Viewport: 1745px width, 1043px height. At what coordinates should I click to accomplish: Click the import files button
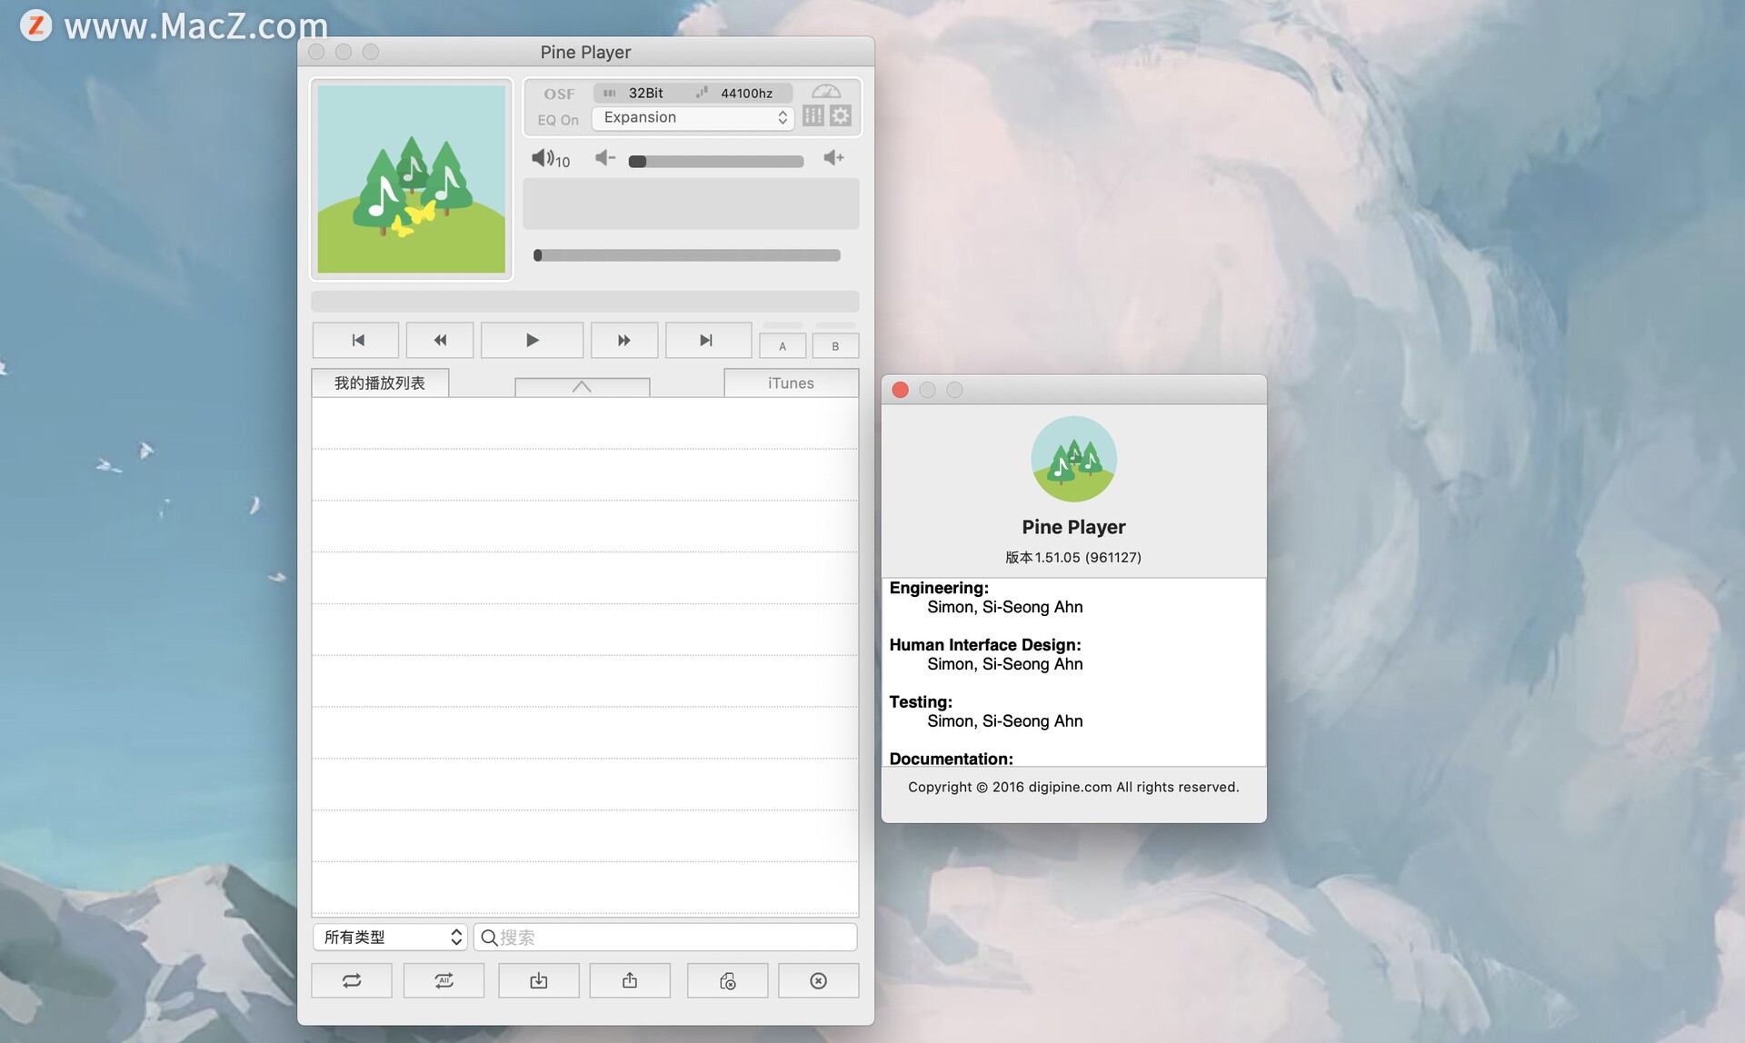pyautogui.click(x=539, y=980)
